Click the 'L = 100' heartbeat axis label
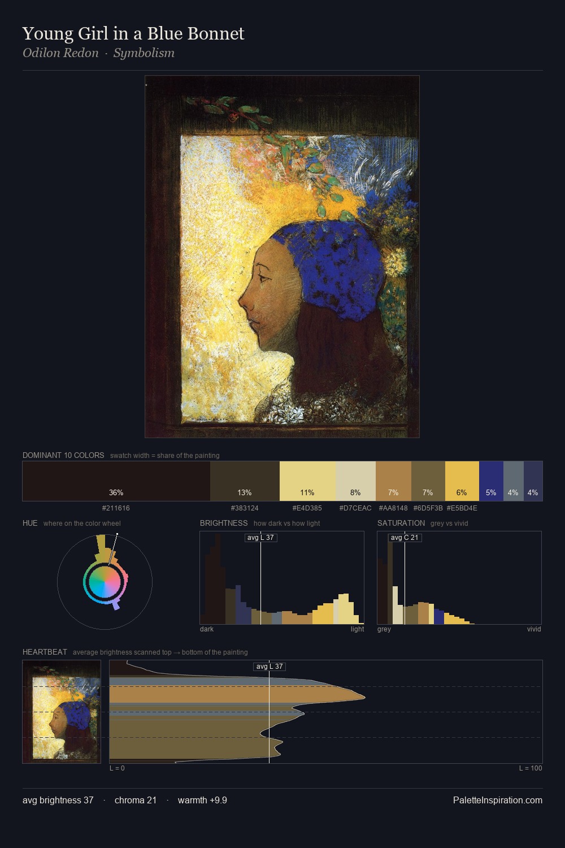The width and height of the screenshot is (565, 848). (531, 768)
